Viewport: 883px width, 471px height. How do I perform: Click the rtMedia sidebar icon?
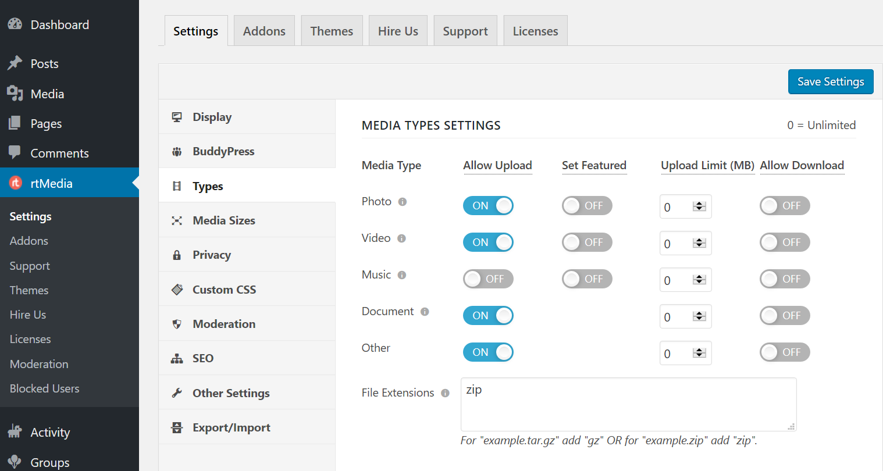[16, 183]
